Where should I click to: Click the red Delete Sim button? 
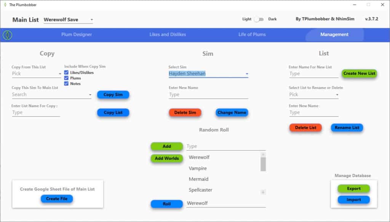tap(185, 112)
